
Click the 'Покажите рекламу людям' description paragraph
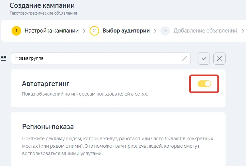(x=118, y=146)
